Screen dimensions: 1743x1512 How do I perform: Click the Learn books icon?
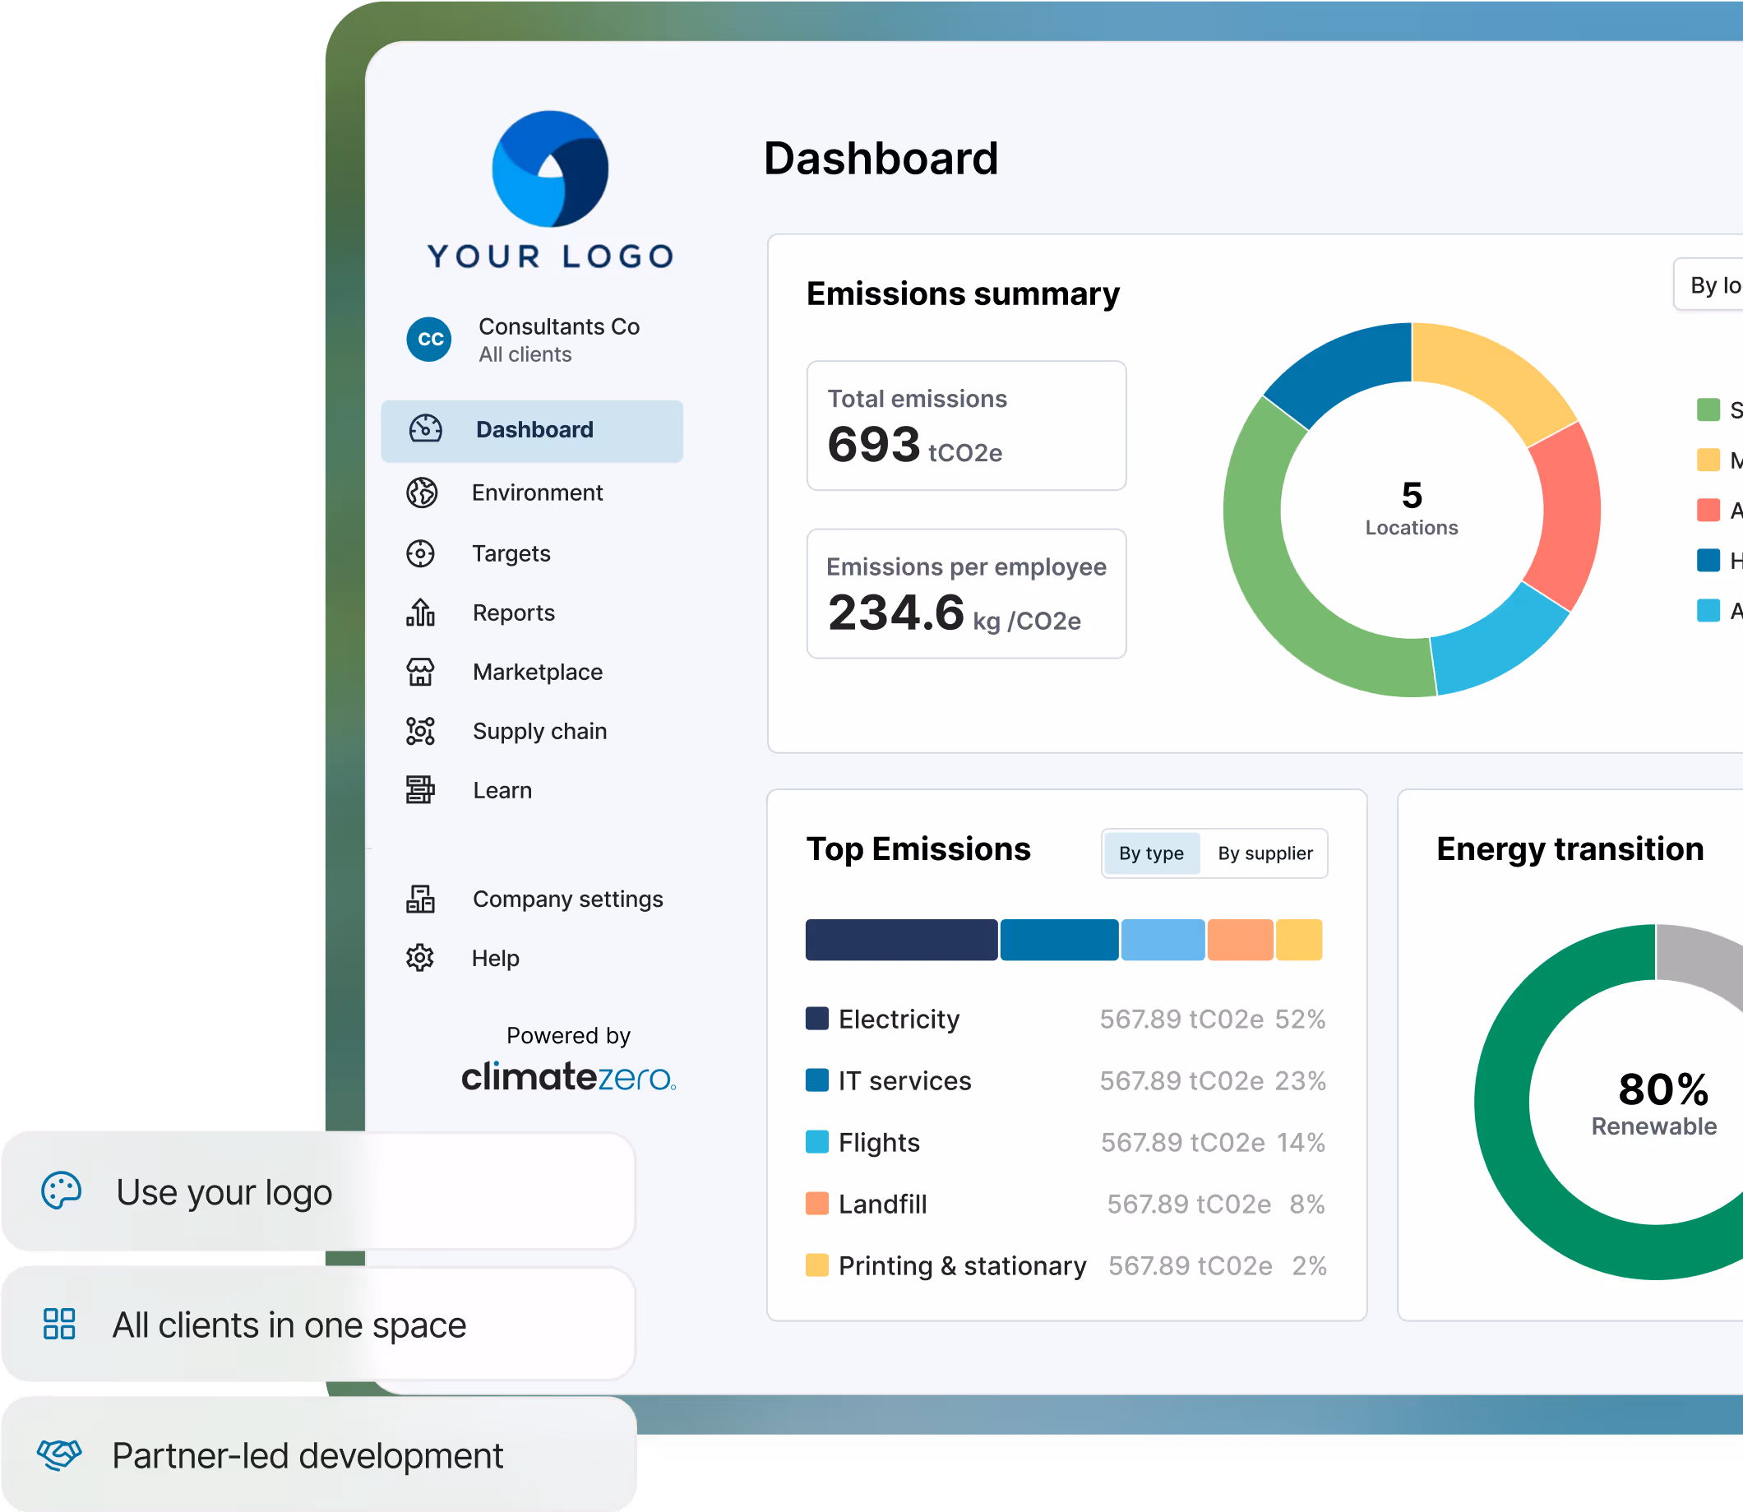(x=420, y=790)
